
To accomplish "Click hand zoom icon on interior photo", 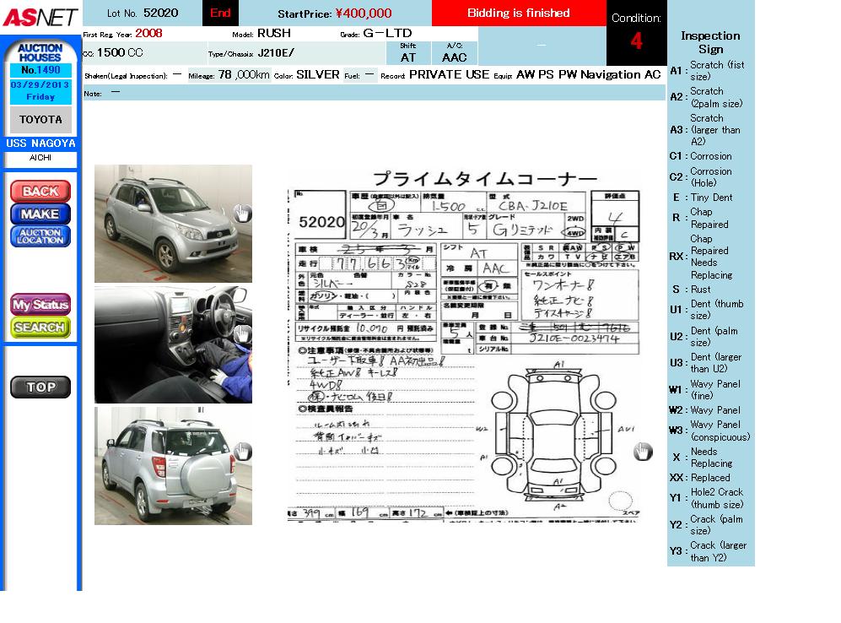I will [x=242, y=334].
